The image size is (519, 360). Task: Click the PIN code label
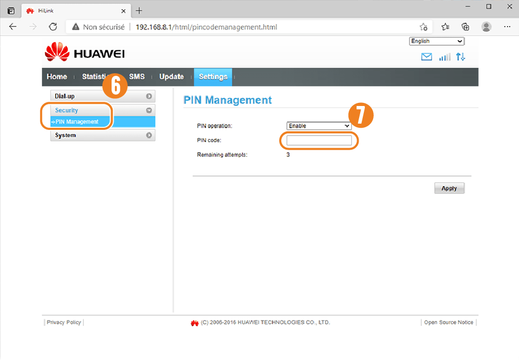(x=209, y=140)
